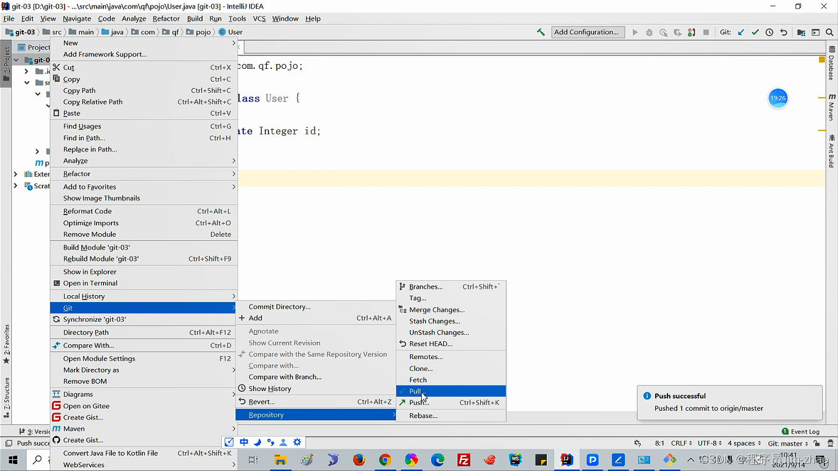The image size is (838, 471).
Task: Choose Reset HEAD... menu entry
Action: 451,344
